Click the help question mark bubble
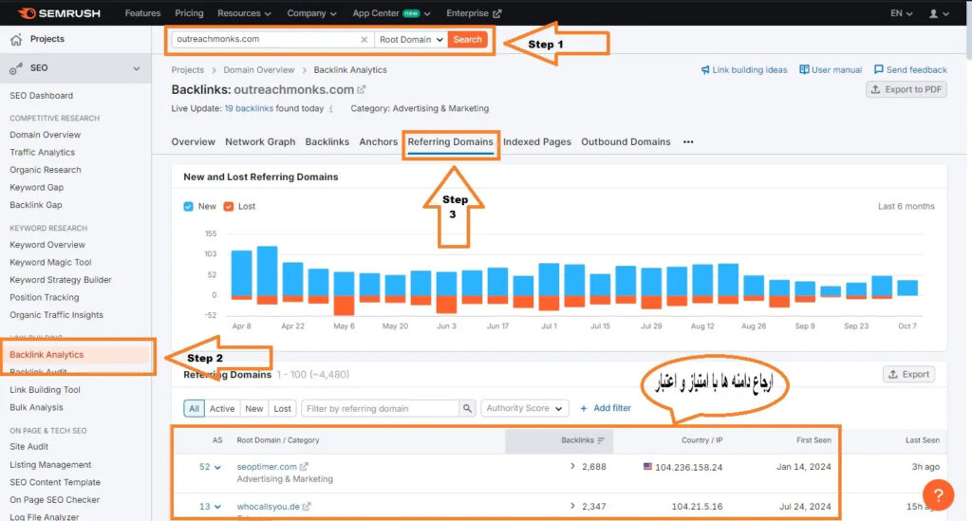The height and width of the screenshot is (521, 972). 938,495
